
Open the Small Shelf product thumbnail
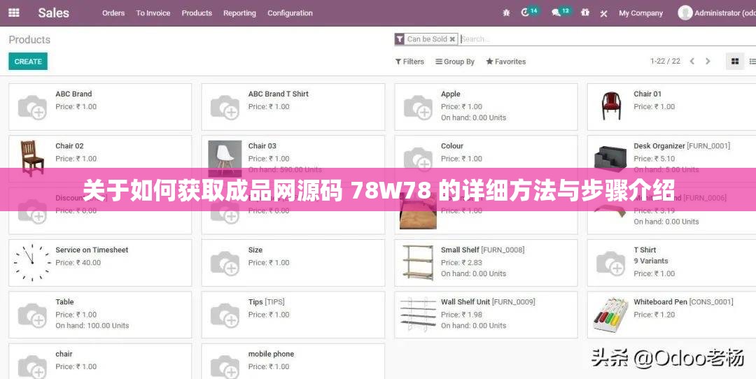pyautogui.click(x=418, y=262)
